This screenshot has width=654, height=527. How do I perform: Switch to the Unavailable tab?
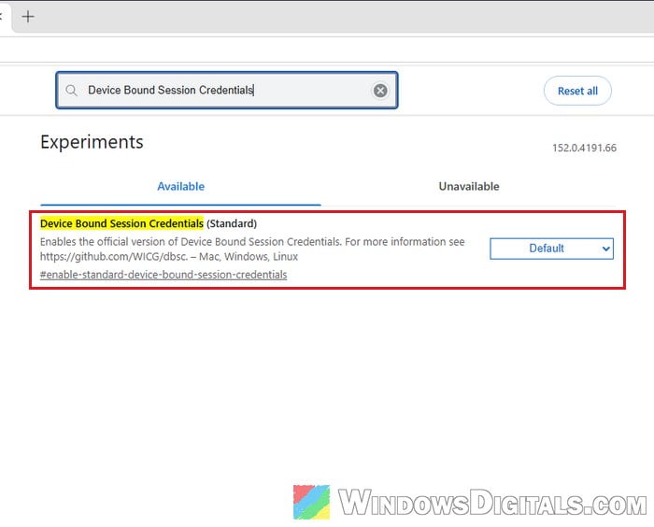pos(469,187)
